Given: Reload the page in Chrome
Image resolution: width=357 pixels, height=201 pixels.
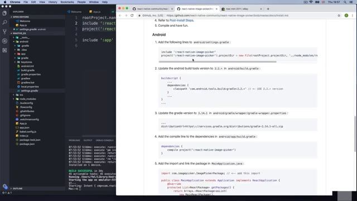Looking at the screenshot, I should (x=132, y=16).
